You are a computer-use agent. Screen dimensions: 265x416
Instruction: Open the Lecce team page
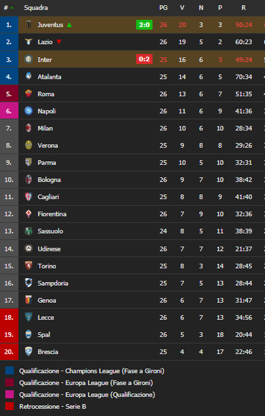(x=46, y=317)
